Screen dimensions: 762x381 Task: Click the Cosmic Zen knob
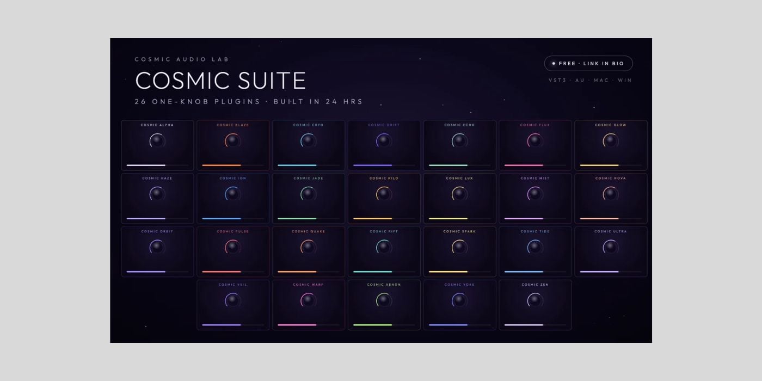535,300
